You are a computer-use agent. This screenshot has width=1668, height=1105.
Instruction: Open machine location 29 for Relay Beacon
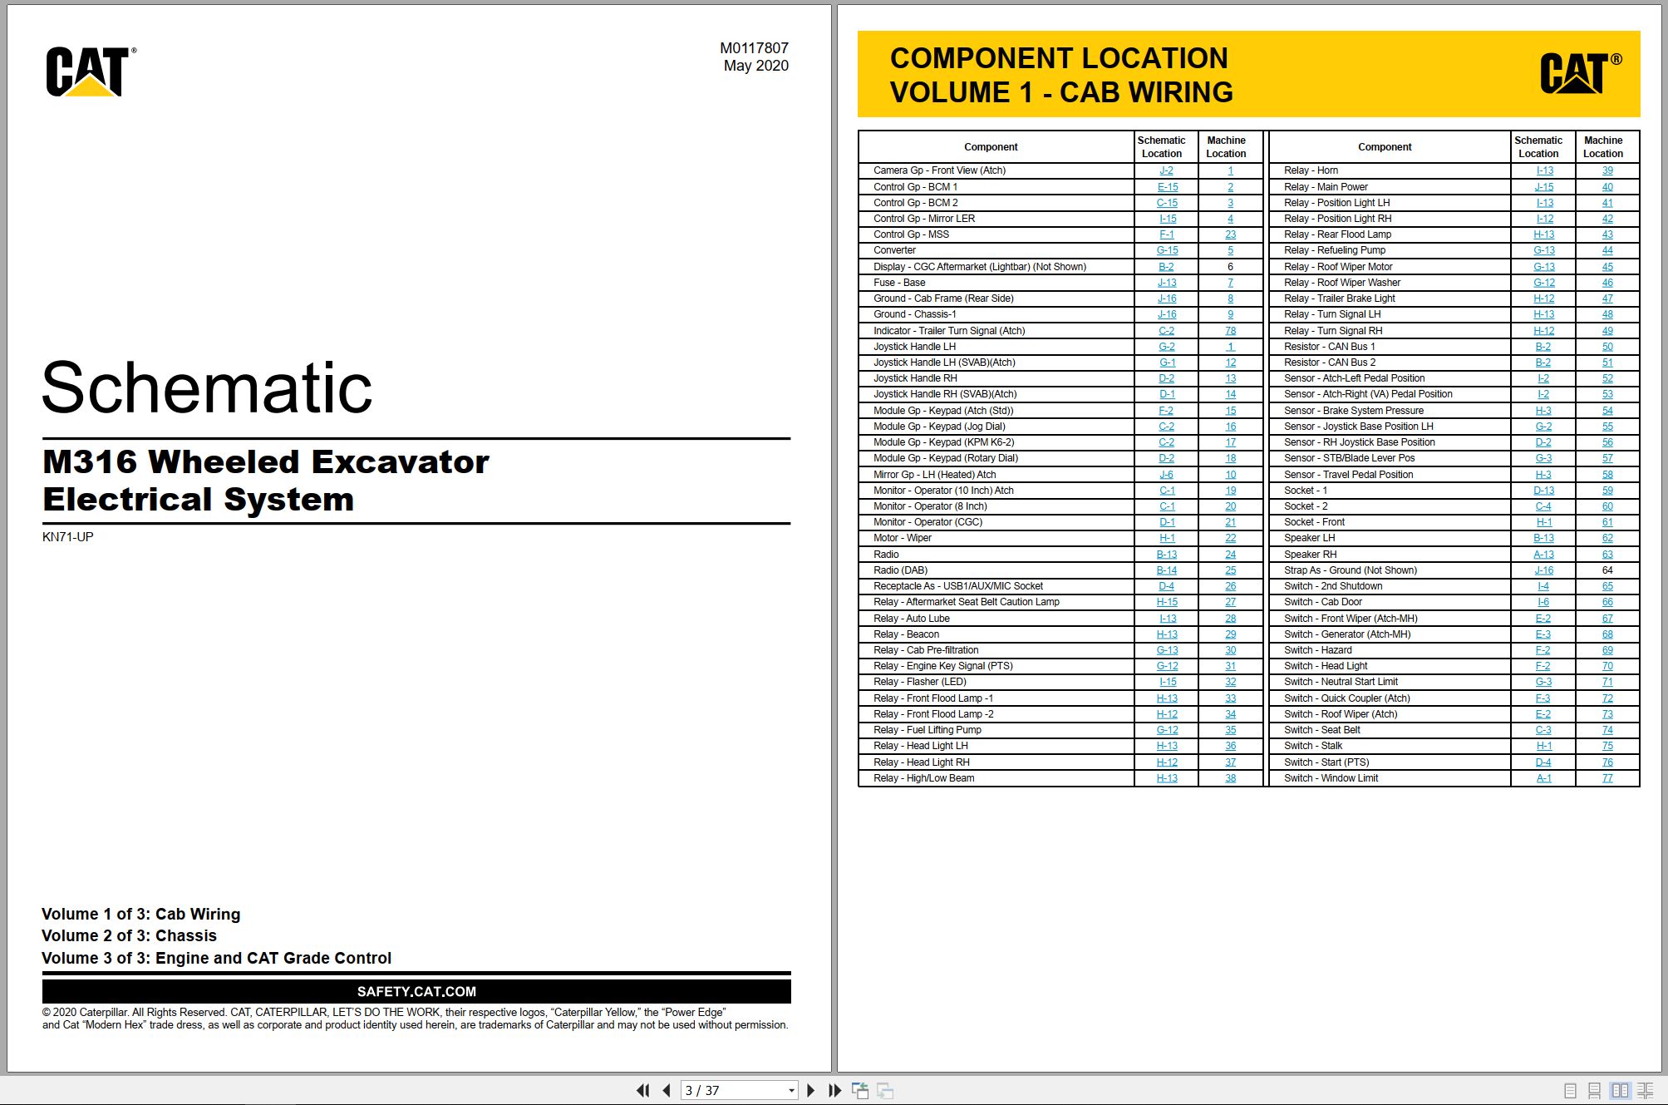(x=1230, y=634)
